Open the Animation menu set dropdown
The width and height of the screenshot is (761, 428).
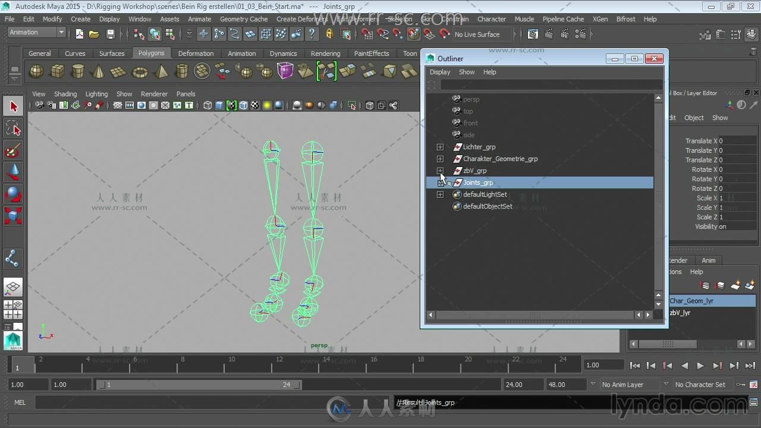36,32
